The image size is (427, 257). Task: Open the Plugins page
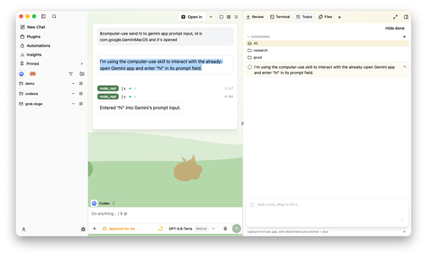[x=30, y=37]
